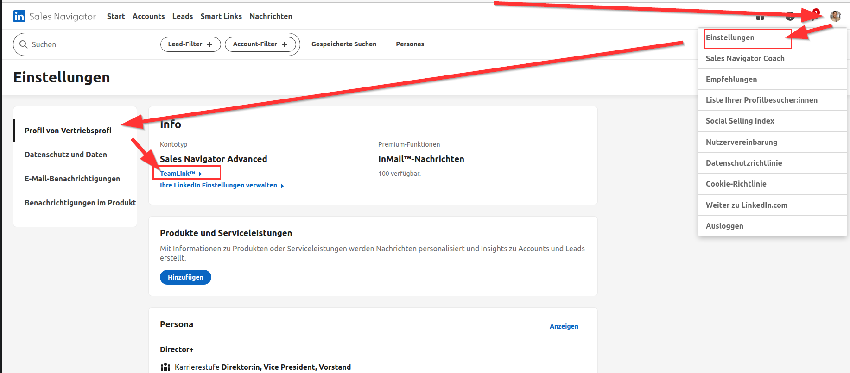Open the Accounts navigation tab
This screenshot has width=850, height=373.
(x=148, y=16)
